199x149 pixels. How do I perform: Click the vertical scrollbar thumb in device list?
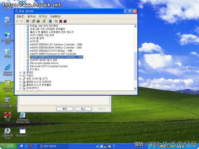click(x=135, y=66)
